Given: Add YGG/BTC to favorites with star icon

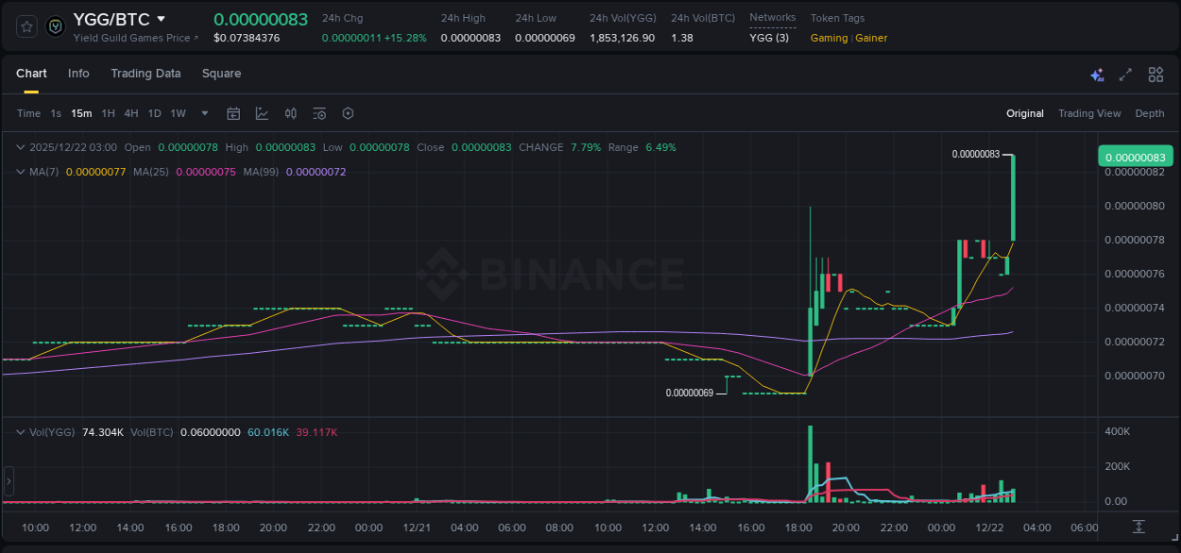Looking at the screenshot, I should coord(27,26).
